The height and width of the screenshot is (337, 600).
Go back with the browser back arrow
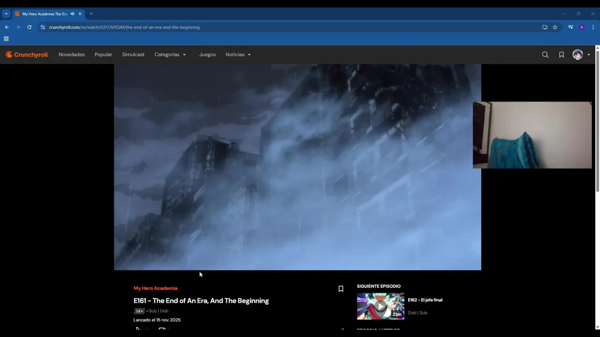pos(7,27)
